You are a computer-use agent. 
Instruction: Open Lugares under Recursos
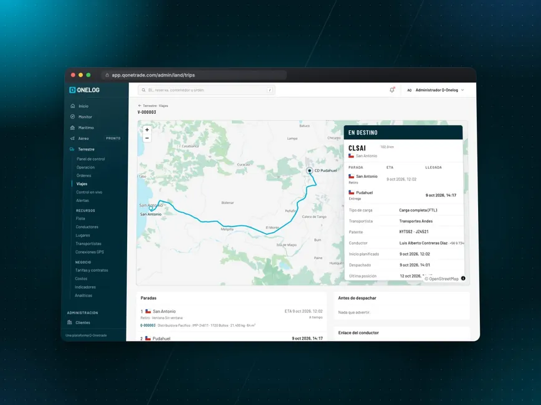pyautogui.click(x=83, y=235)
